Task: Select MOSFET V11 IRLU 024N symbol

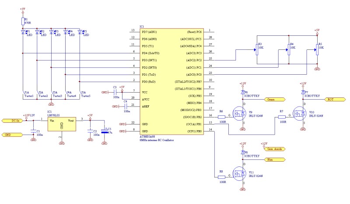Action: 239,174
